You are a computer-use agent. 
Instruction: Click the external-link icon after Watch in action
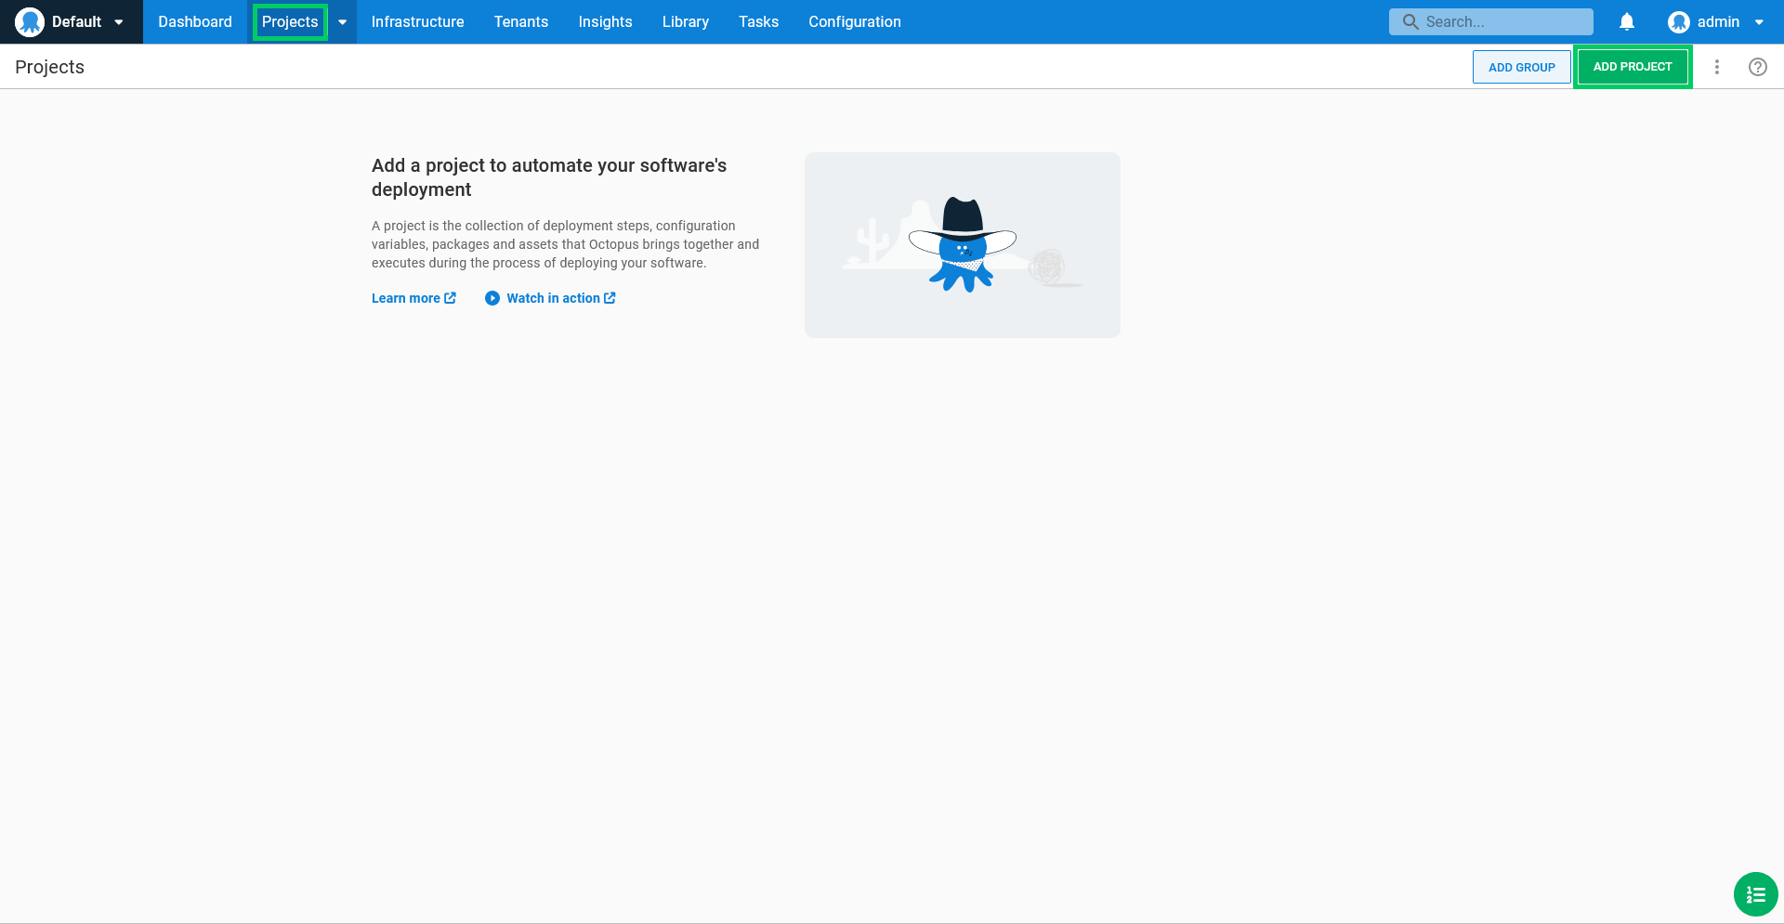(610, 298)
